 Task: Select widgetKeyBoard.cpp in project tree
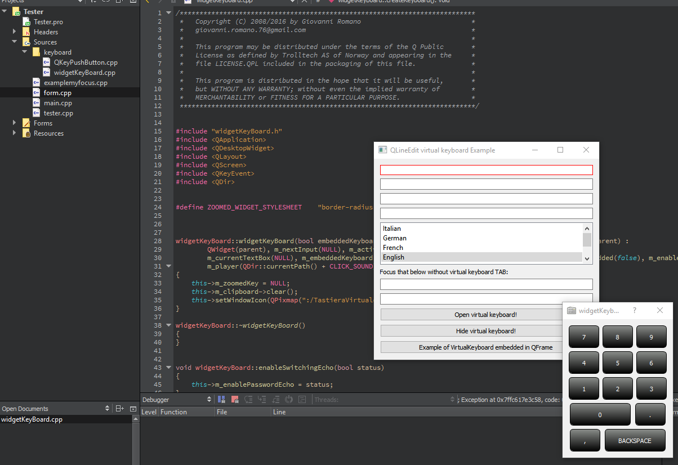[x=84, y=72]
